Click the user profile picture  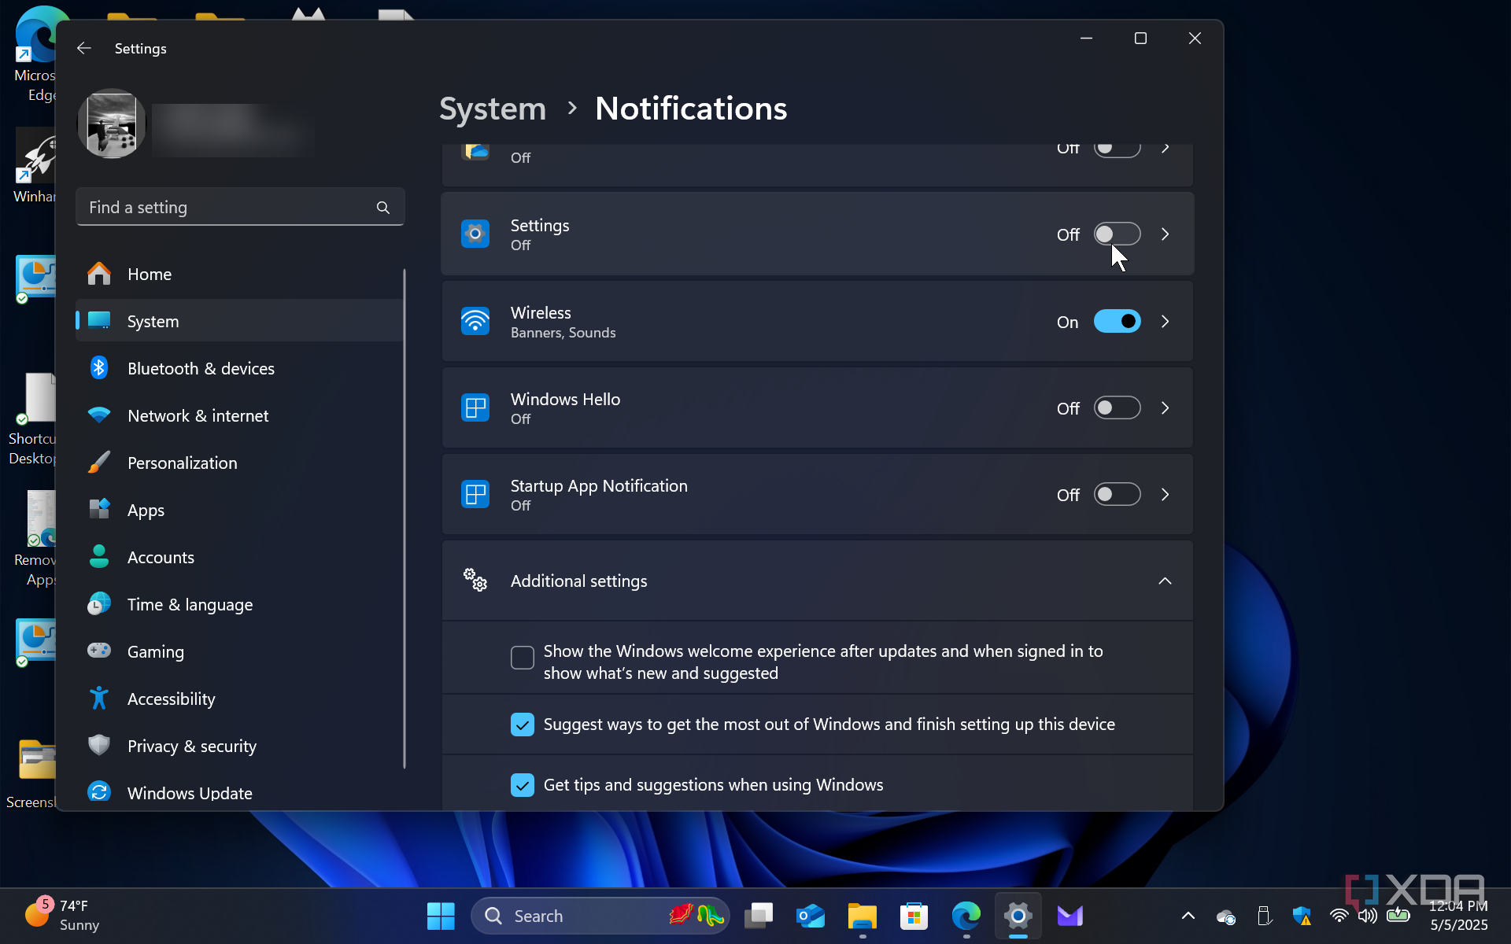tap(111, 124)
